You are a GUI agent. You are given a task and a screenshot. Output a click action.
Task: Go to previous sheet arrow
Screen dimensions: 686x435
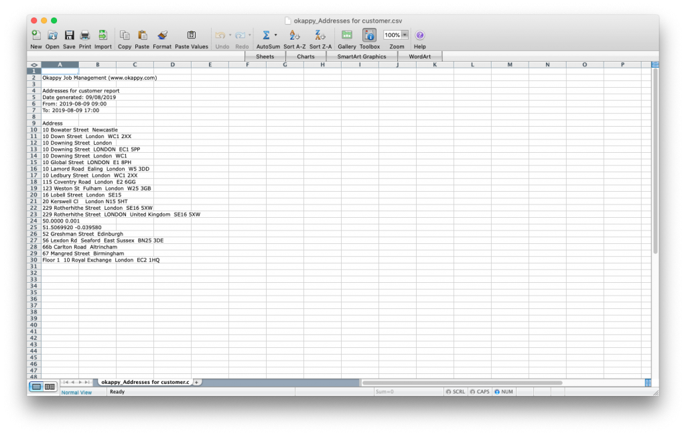click(72, 382)
